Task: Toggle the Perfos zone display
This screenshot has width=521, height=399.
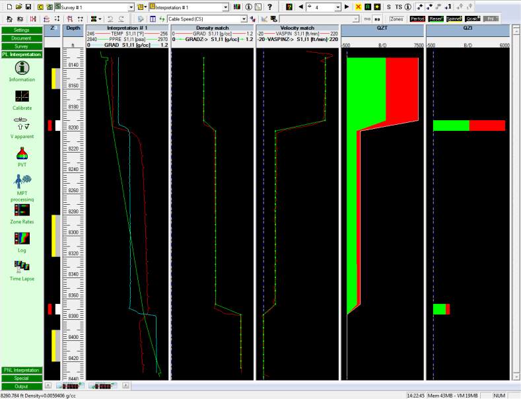Action: click(417, 19)
